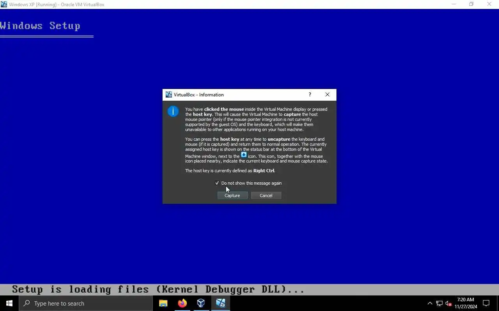Restore down the VirtualBox VM window
Screen dimensions: 499x311
[x=471, y=4]
